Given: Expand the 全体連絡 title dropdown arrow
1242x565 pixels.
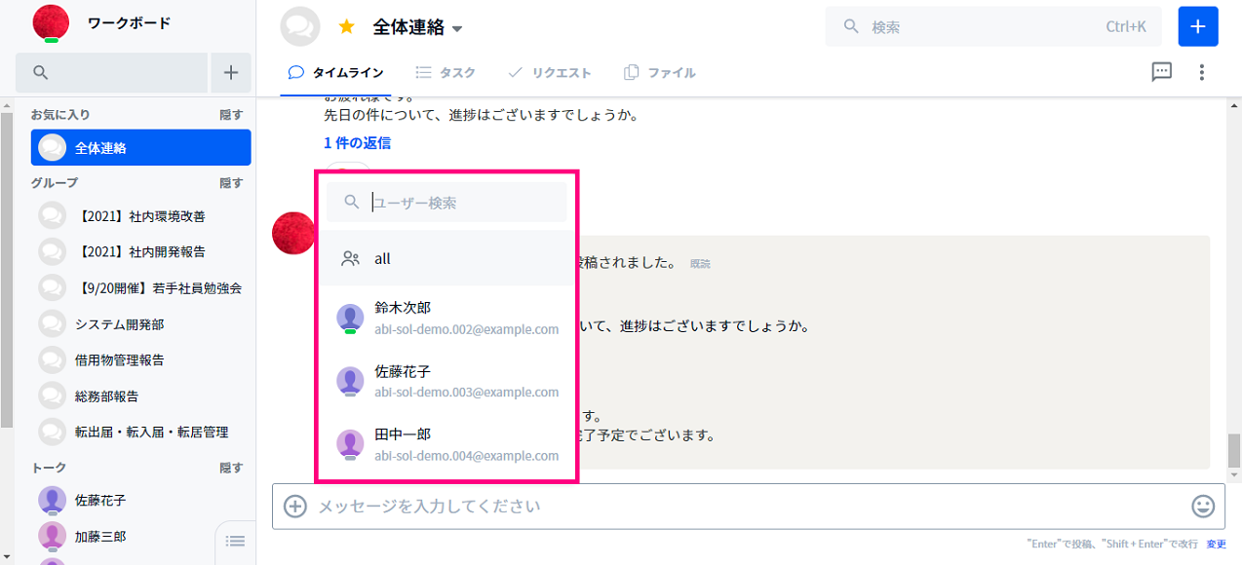Looking at the screenshot, I should (457, 29).
